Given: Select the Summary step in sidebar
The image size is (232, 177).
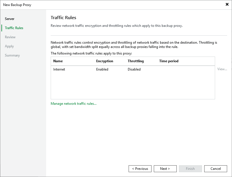Looking at the screenshot, I should point(12,55).
